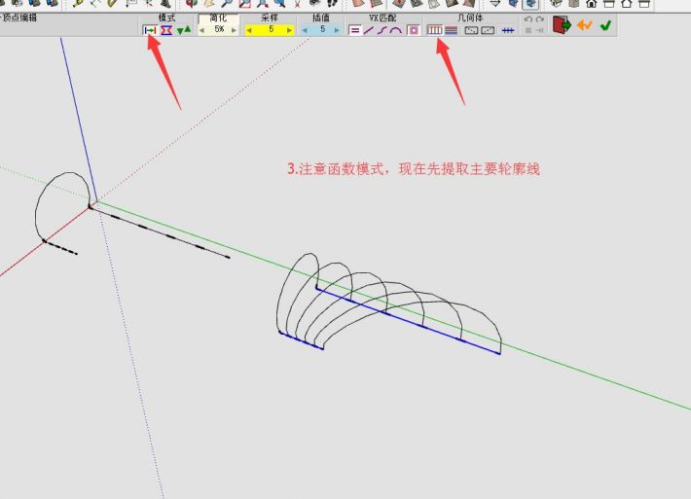Confirm with the green checkmark
691x499 pixels.
(606, 25)
